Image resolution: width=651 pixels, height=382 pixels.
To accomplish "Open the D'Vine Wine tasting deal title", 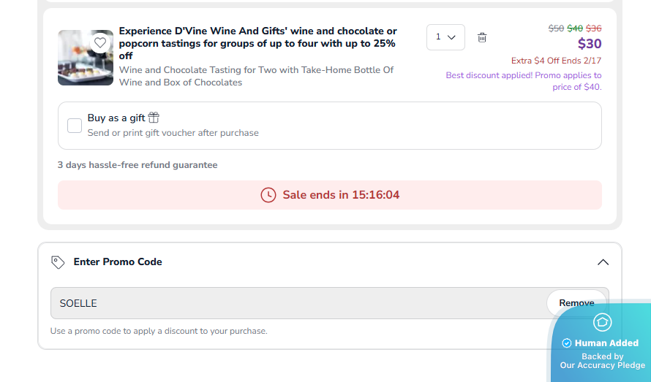I will [257, 43].
